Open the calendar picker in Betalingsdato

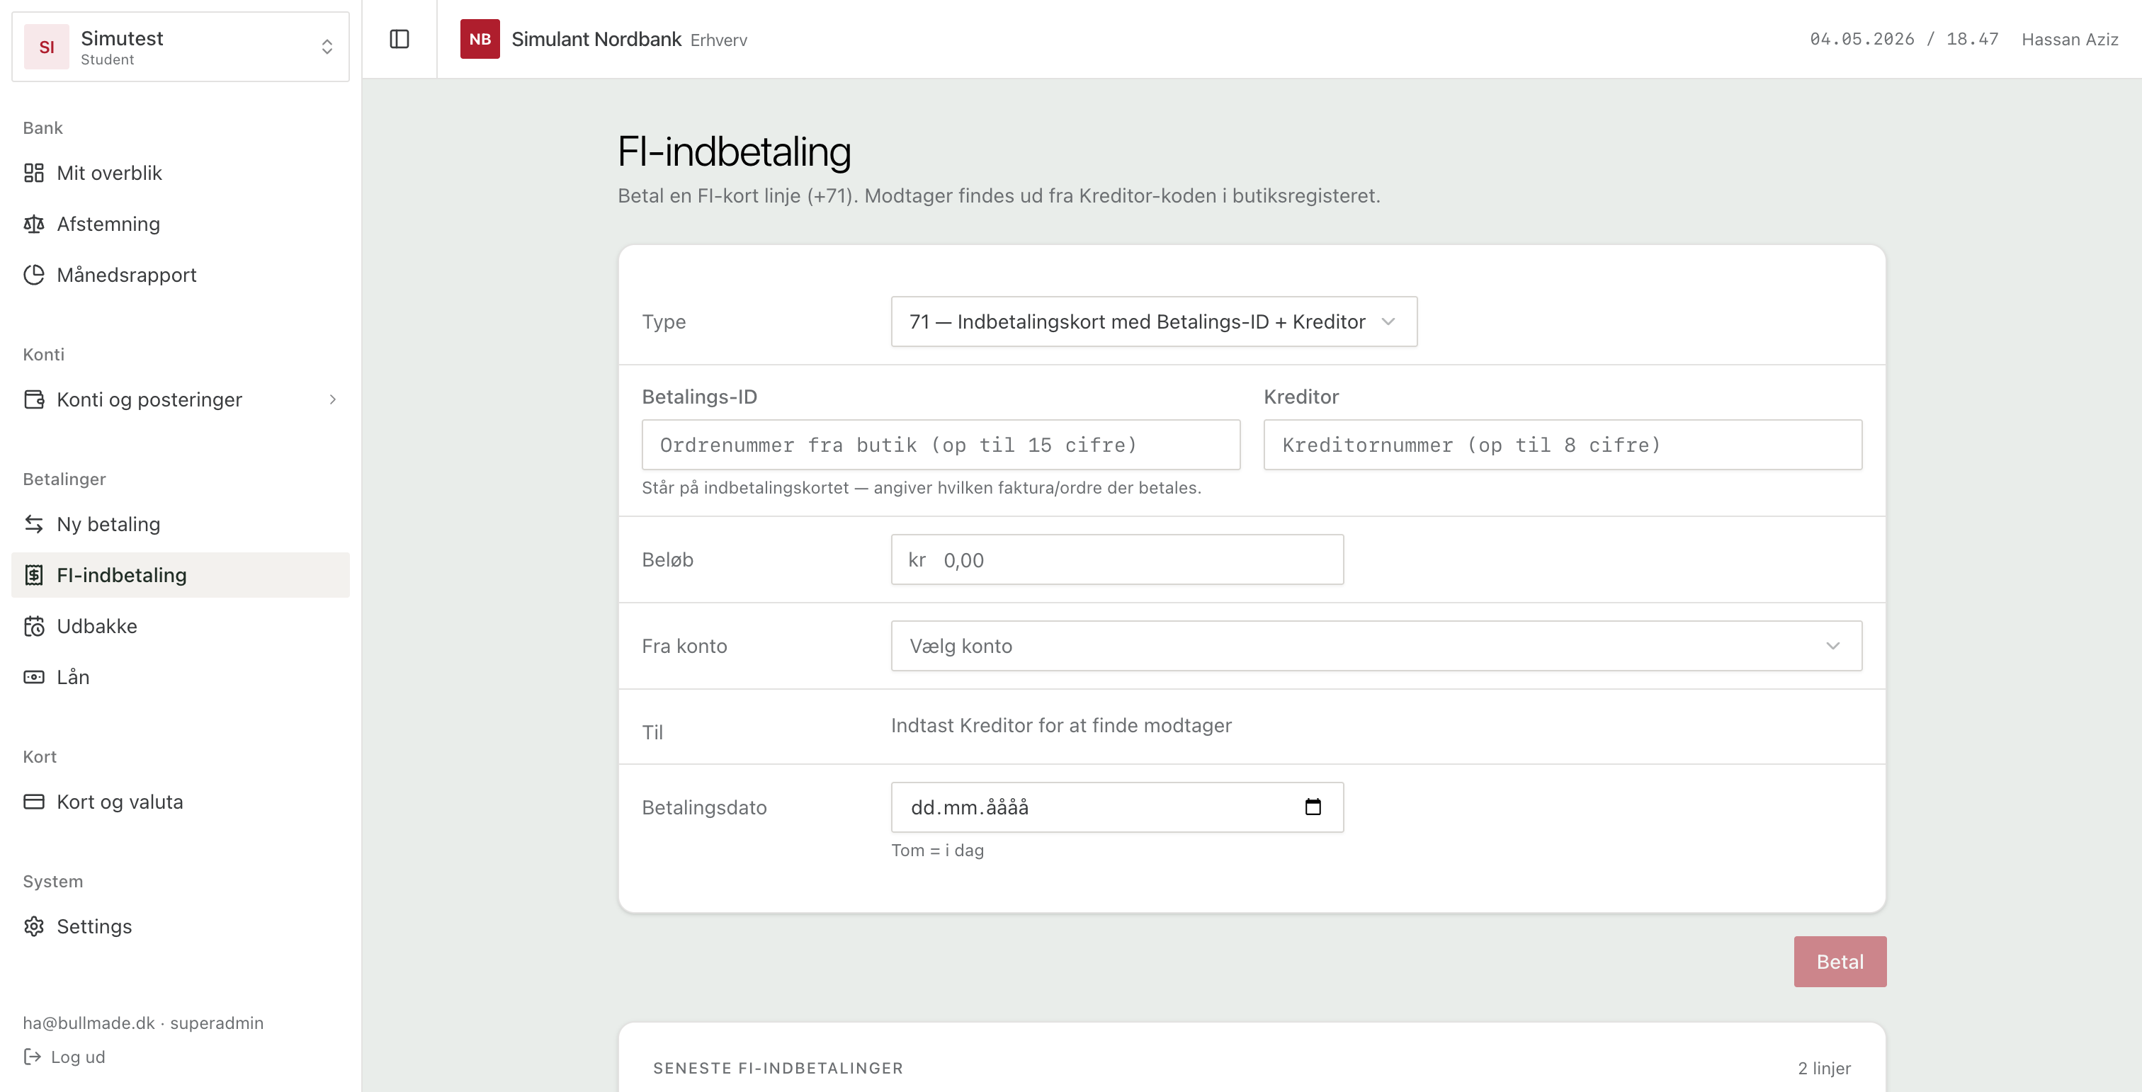click(1313, 807)
